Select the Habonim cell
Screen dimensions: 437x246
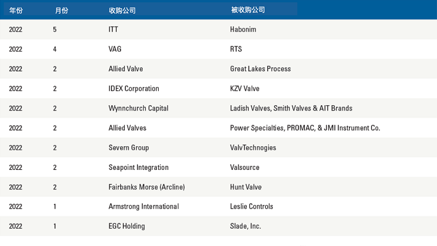[x=243, y=29]
